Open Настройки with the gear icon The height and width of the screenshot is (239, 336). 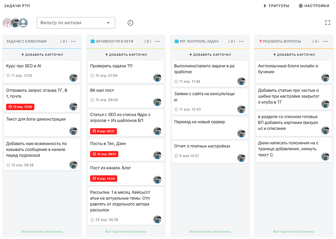pos(314,6)
